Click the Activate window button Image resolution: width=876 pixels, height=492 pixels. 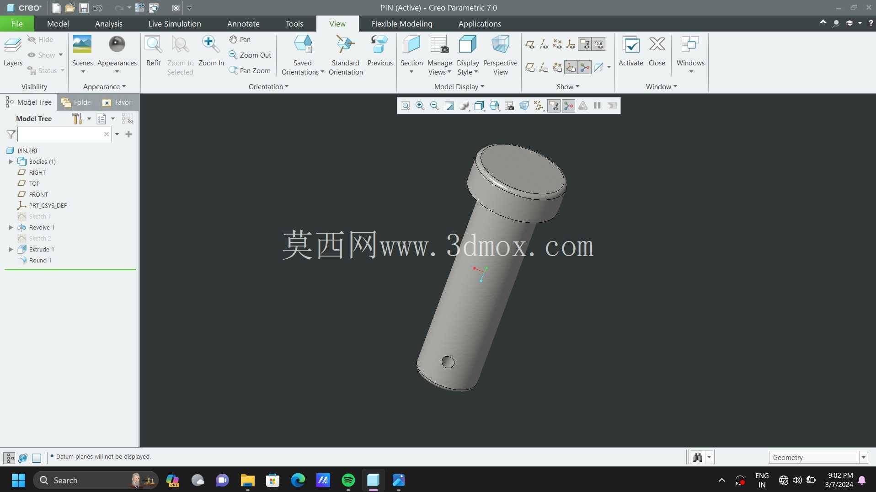[631, 51]
